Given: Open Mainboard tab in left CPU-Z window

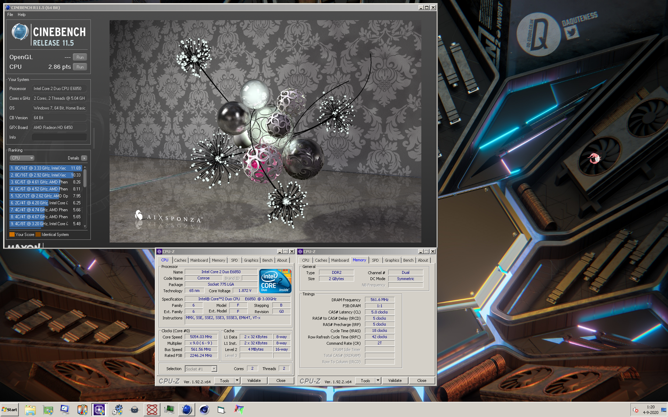Looking at the screenshot, I should (x=199, y=260).
